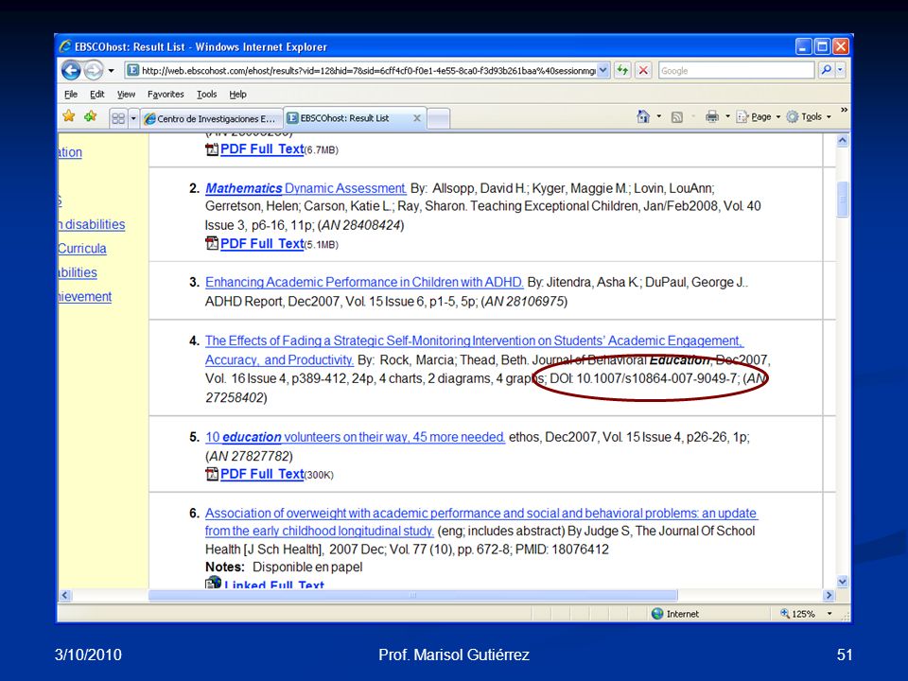
Task: Click the Linked Full Text globe icon
Action: coord(213,582)
